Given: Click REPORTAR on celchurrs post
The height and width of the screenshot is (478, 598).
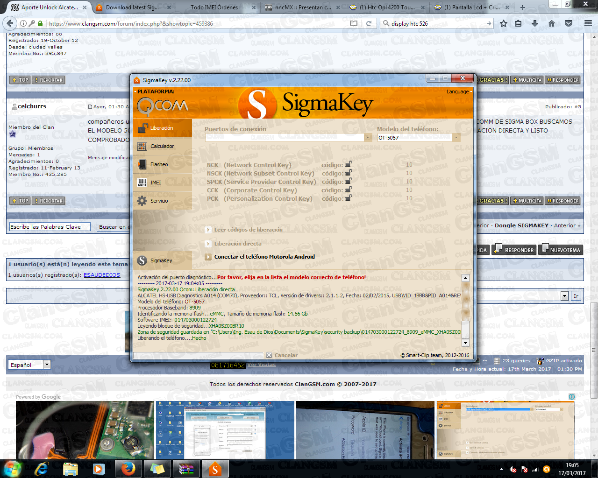Looking at the screenshot, I should tap(49, 201).
